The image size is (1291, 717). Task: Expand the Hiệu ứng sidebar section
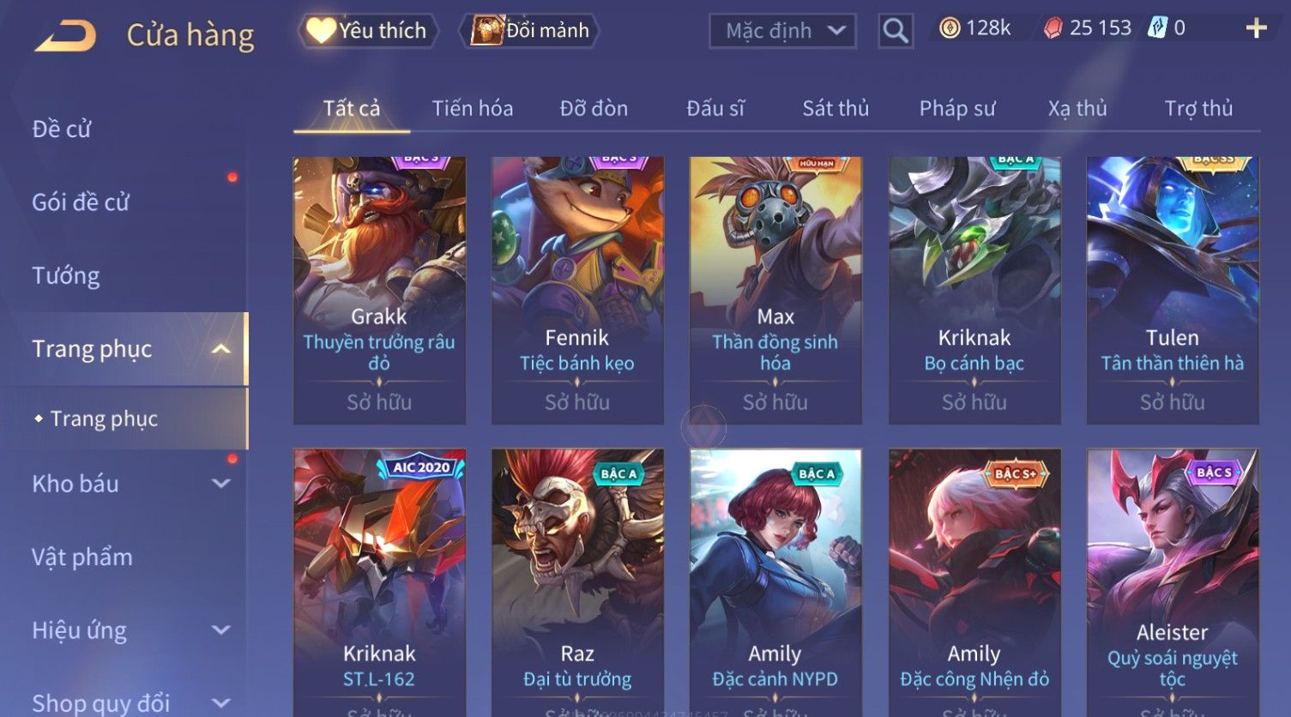[220, 630]
